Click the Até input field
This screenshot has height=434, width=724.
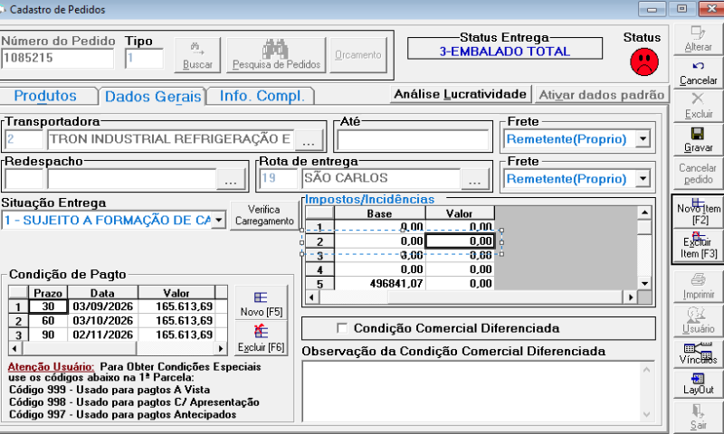(x=413, y=140)
